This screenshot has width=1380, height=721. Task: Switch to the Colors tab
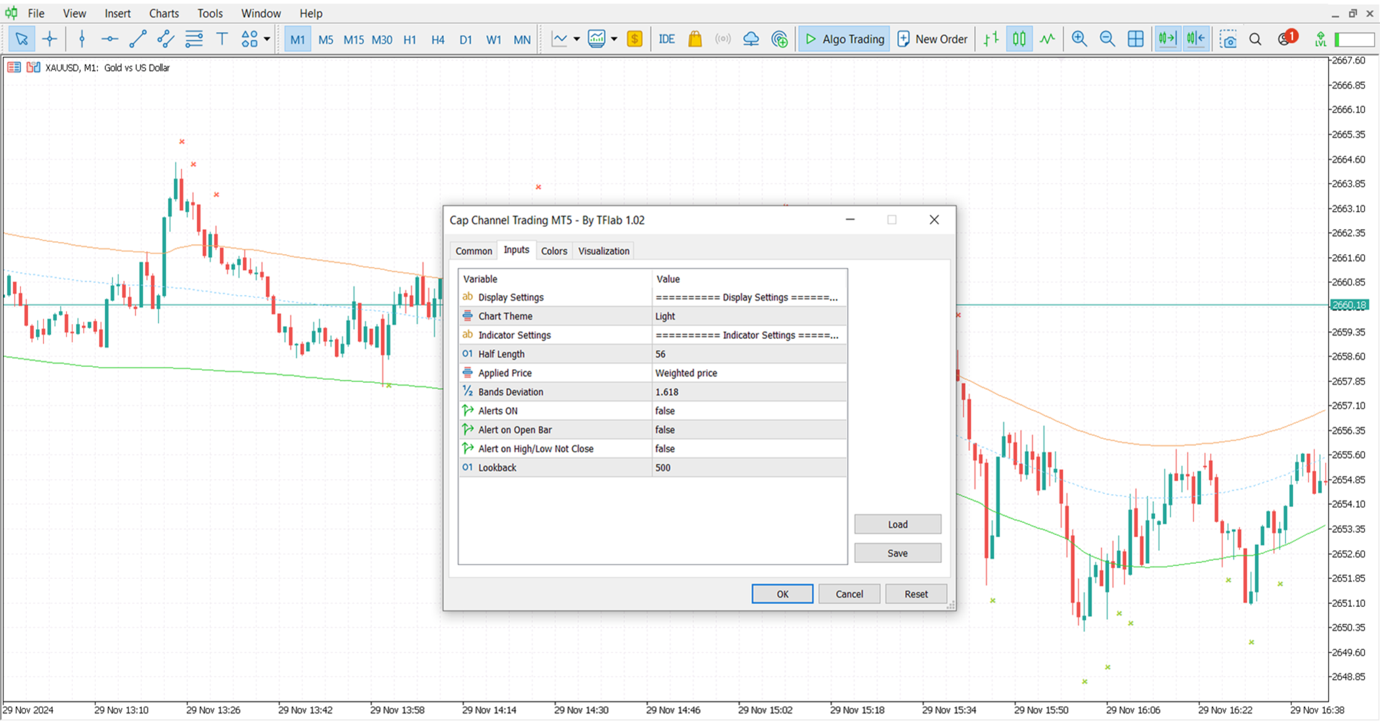click(554, 251)
